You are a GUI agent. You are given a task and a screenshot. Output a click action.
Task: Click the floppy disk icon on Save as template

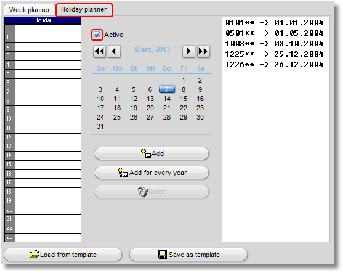[163, 255]
